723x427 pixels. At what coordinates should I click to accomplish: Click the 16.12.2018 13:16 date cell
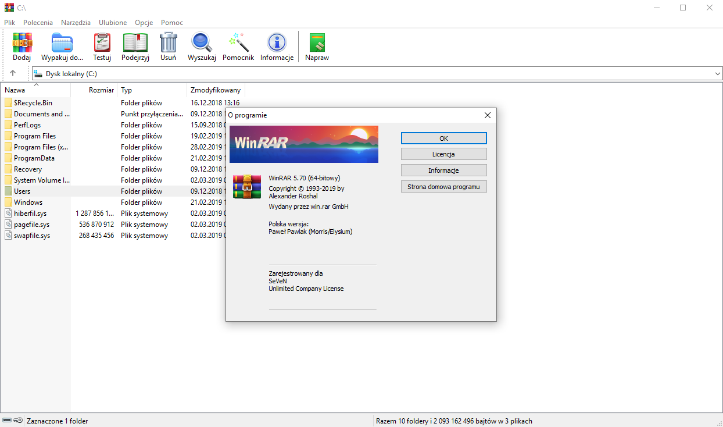(215, 103)
